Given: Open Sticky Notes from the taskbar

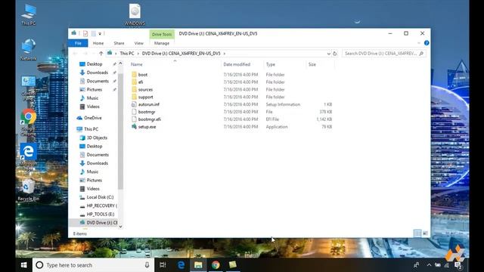Looking at the screenshot, I should coord(233,265).
